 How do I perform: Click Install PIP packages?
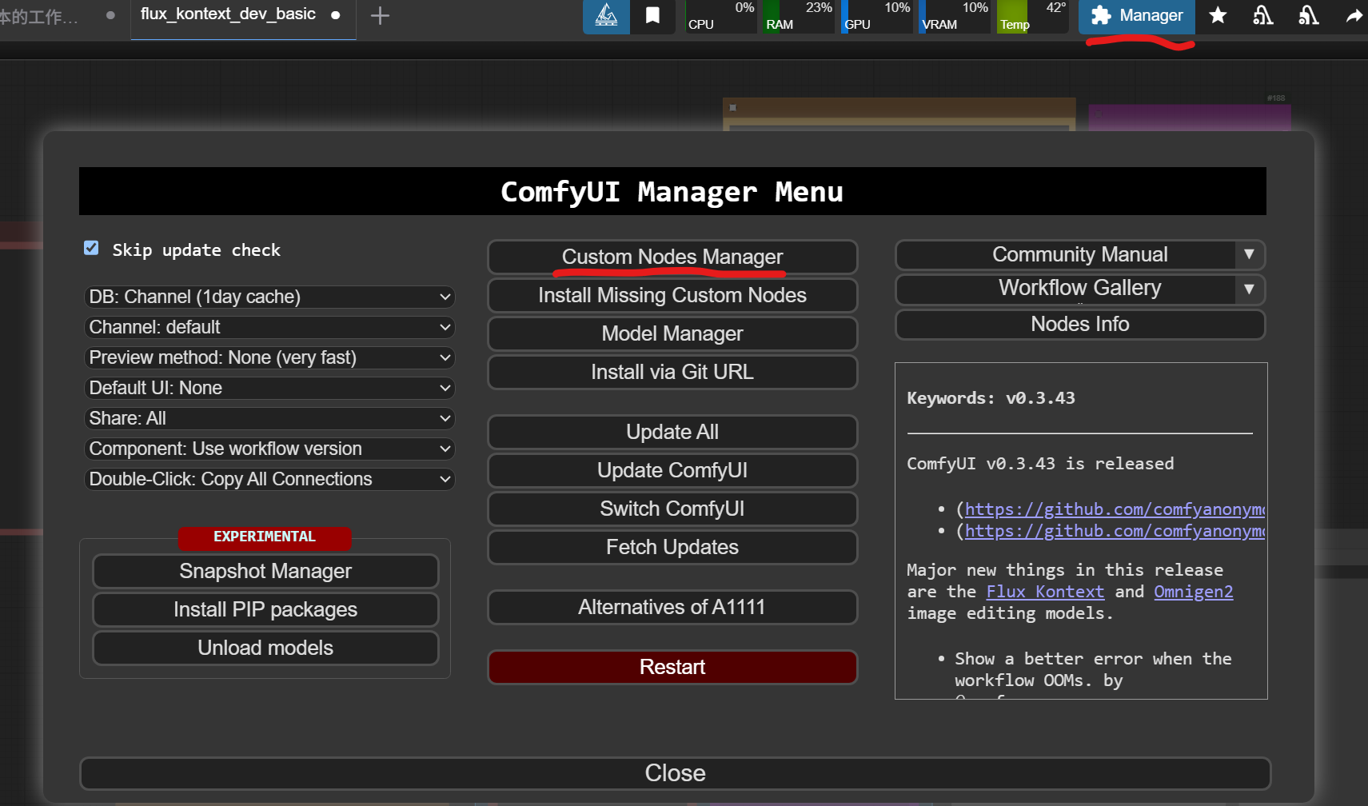(265, 609)
